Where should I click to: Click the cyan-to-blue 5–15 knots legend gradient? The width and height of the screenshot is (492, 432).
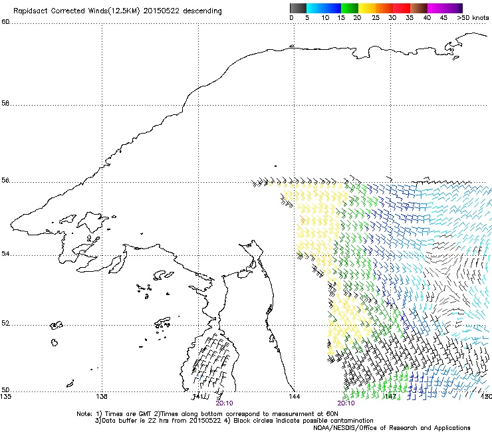pos(324,8)
